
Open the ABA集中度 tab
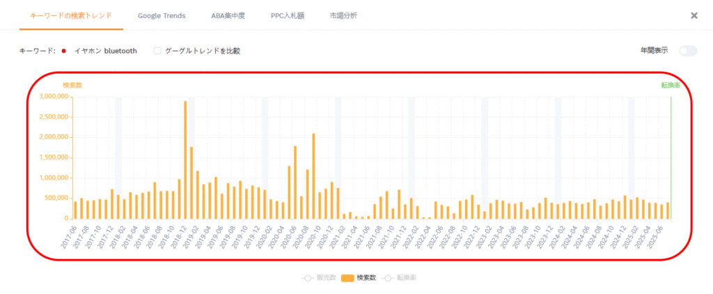click(228, 15)
